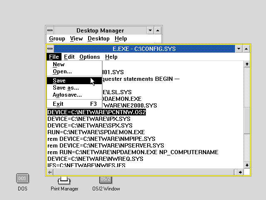Open the Edit menu in E.EXE
266x200 pixels.
[x=69, y=57]
